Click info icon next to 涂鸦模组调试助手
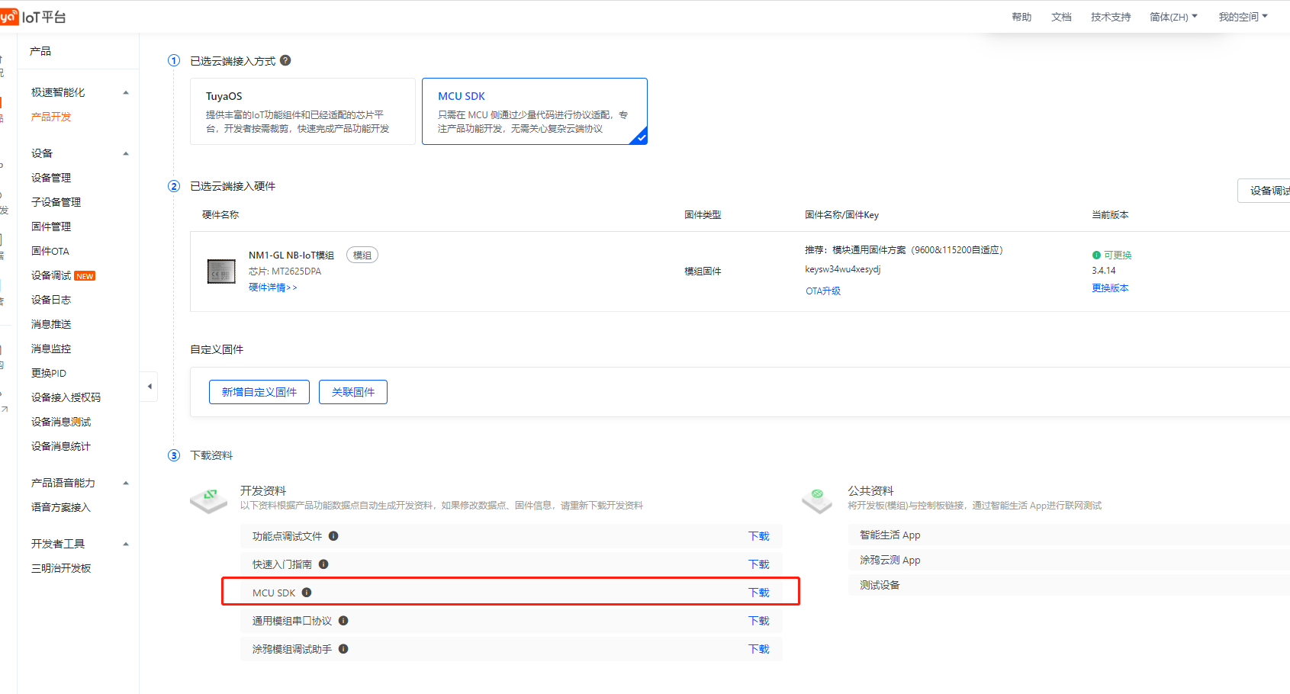Viewport: 1290px width, 694px height. click(x=343, y=649)
